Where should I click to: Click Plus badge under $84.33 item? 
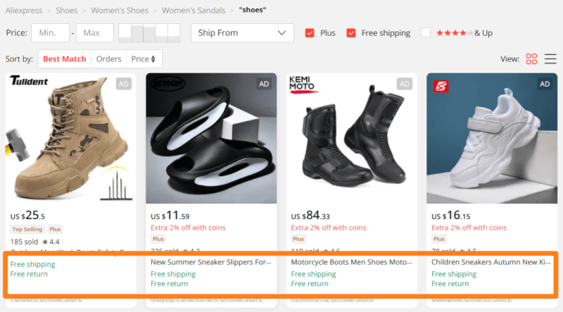click(x=298, y=239)
